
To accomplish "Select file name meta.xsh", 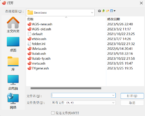I will click(39, 64).
